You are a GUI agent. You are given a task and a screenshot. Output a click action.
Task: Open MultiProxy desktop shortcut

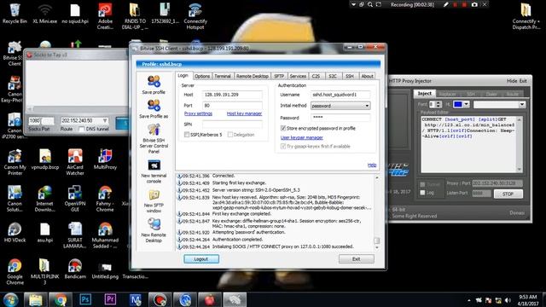point(105,159)
